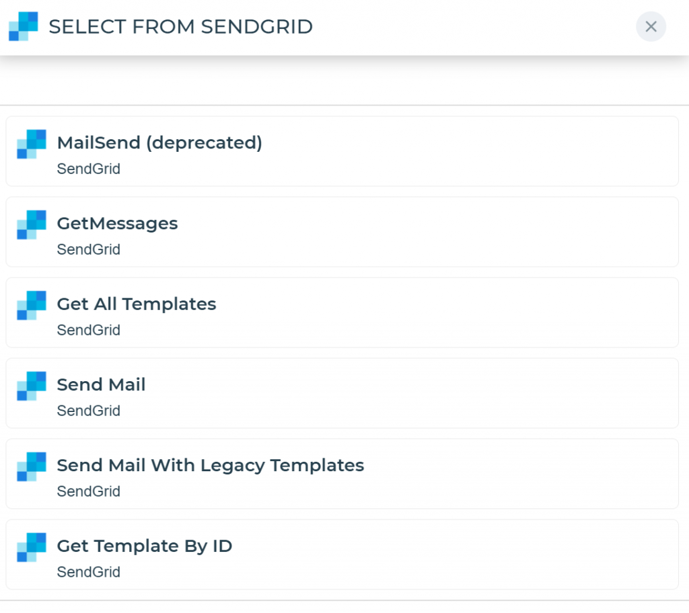Click the SendGrid subtitle under GetMessages
This screenshot has height=613, width=689.
click(88, 249)
